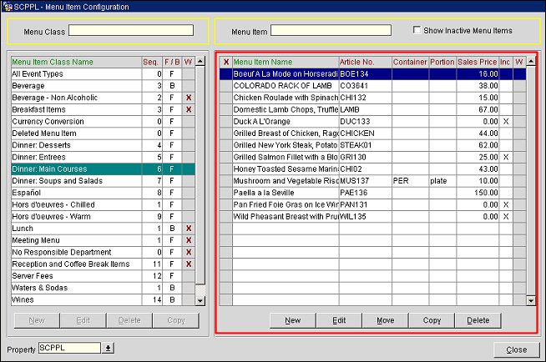Screen dimensions: 546x362
Task: Click into the Menu Class search field
Action: 131,31
